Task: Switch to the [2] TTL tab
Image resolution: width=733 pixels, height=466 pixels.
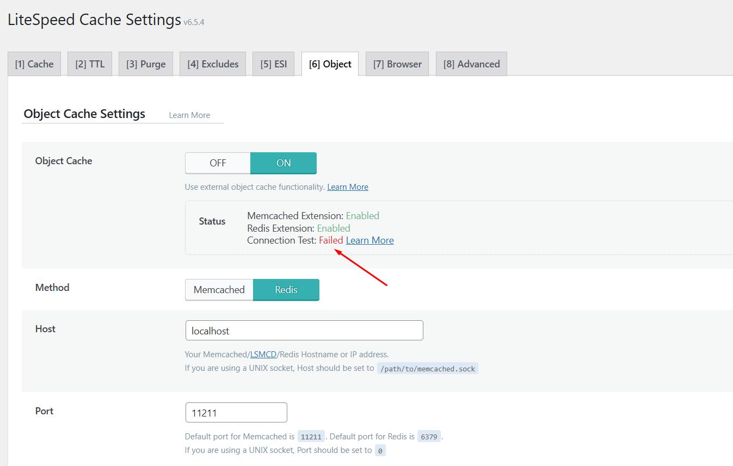Action: [x=90, y=64]
